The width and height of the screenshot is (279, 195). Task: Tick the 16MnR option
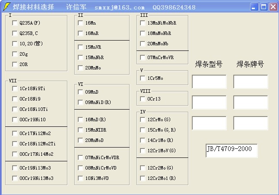pyautogui.click(x=80, y=33)
